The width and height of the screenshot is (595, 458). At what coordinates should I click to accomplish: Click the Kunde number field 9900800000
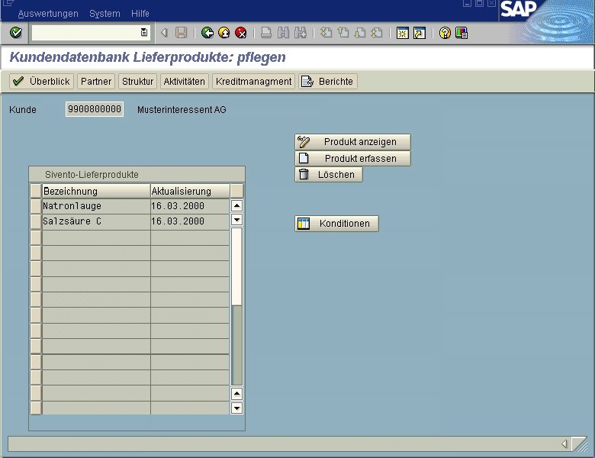click(95, 109)
